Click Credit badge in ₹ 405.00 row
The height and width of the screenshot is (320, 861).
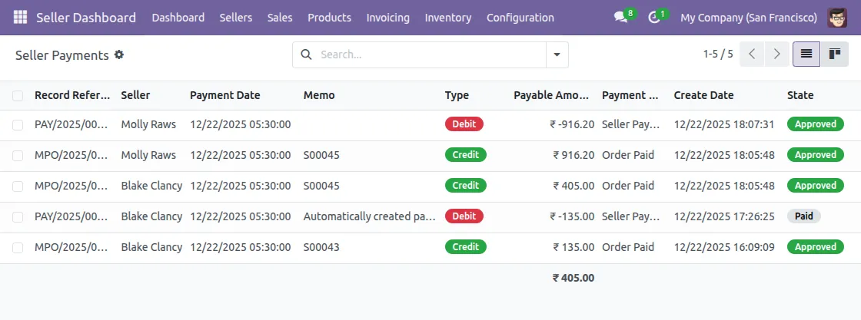coord(466,186)
